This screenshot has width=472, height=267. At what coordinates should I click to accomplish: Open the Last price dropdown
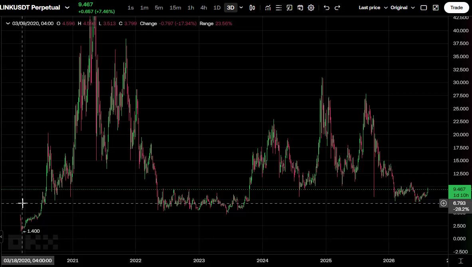click(373, 8)
